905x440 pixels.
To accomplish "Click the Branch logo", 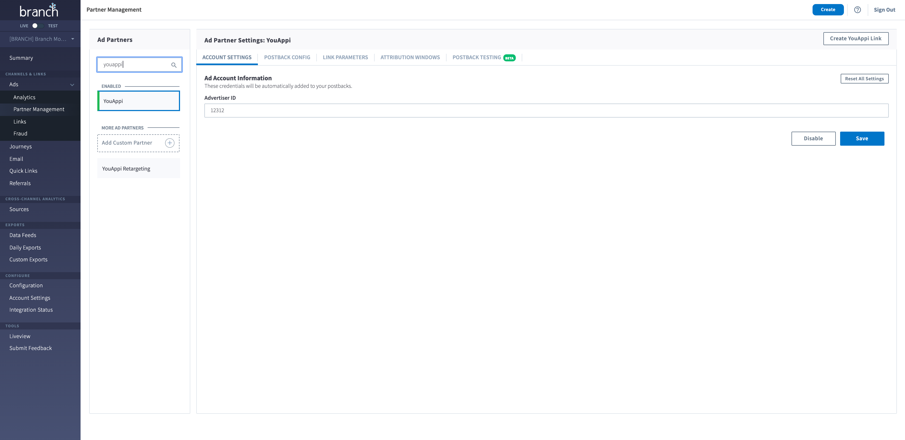I will [39, 10].
